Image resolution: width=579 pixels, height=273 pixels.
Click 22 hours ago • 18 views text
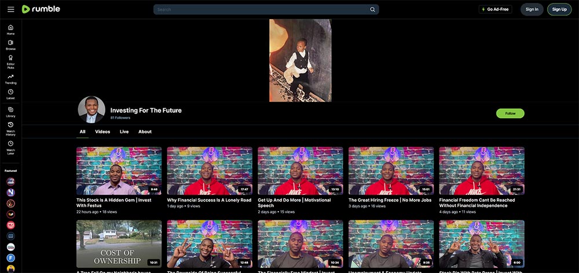click(x=97, y=212)
